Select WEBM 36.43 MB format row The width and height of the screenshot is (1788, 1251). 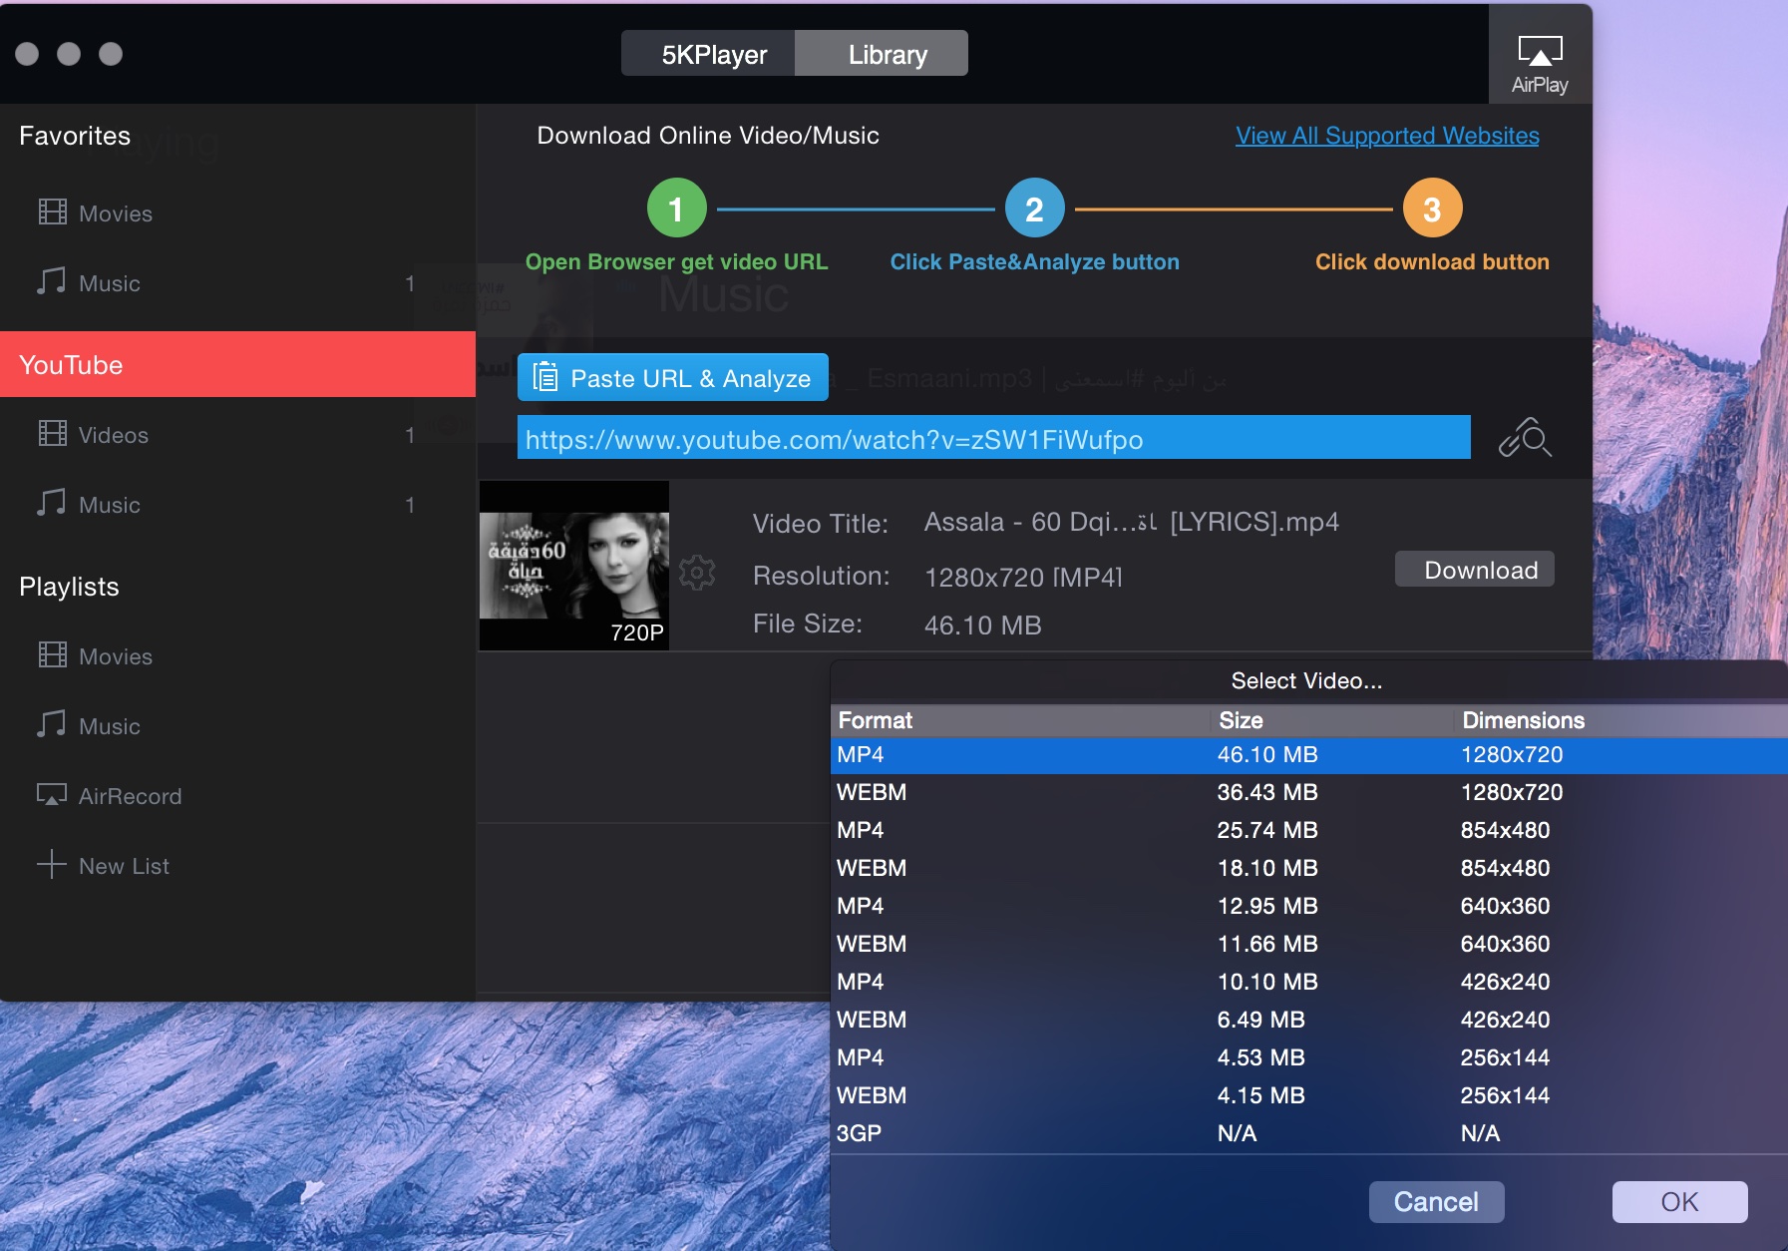click(x=1308, y=792)
